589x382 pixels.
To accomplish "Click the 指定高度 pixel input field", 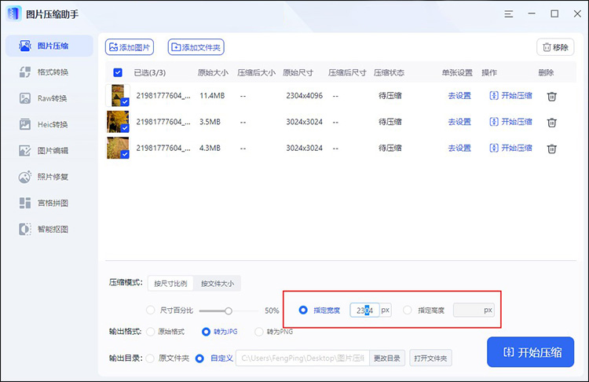I will 474,310.
